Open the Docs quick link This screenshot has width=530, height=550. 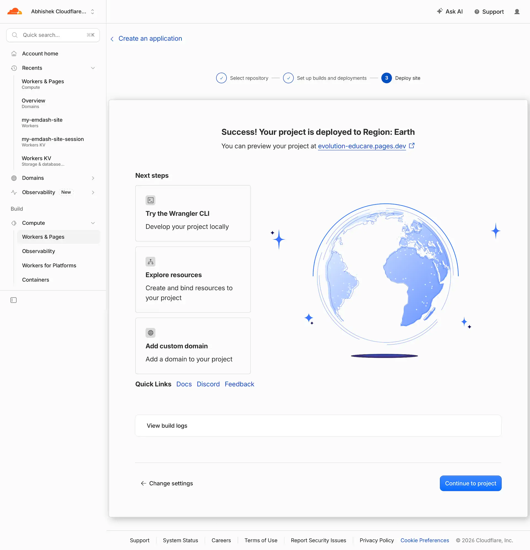(x=184, y=384)
